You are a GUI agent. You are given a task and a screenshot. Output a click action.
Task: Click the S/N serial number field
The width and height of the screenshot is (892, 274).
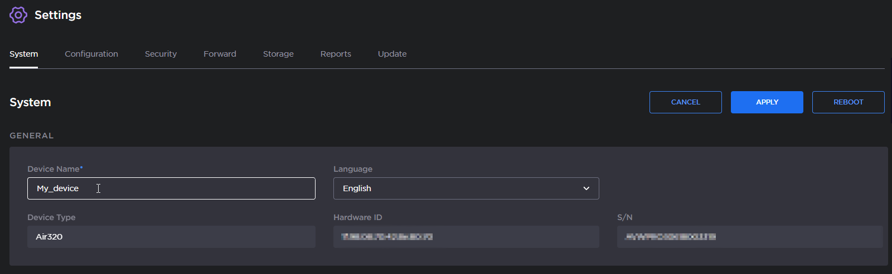coord(749,237)
